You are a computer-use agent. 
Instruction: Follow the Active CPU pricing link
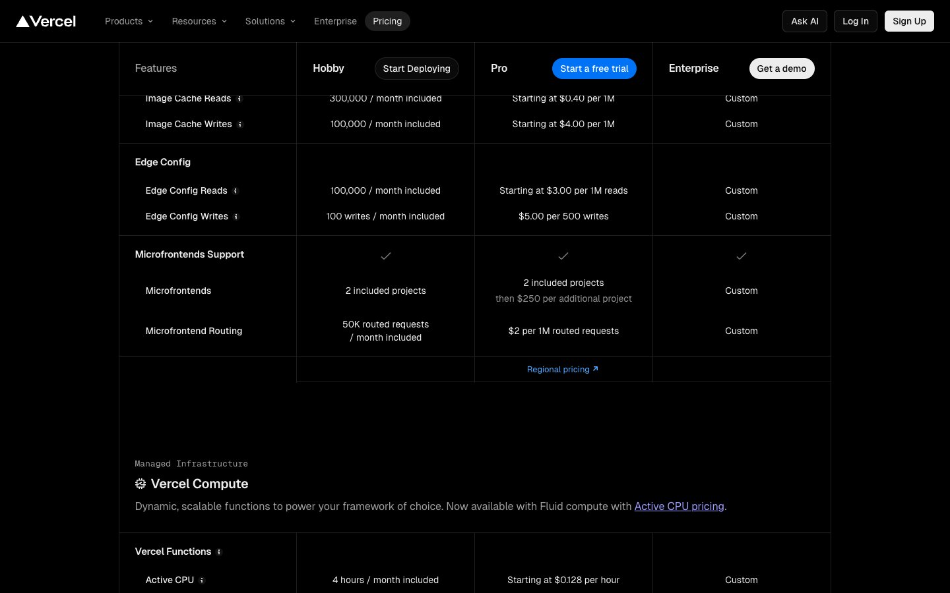coord(679,506)
